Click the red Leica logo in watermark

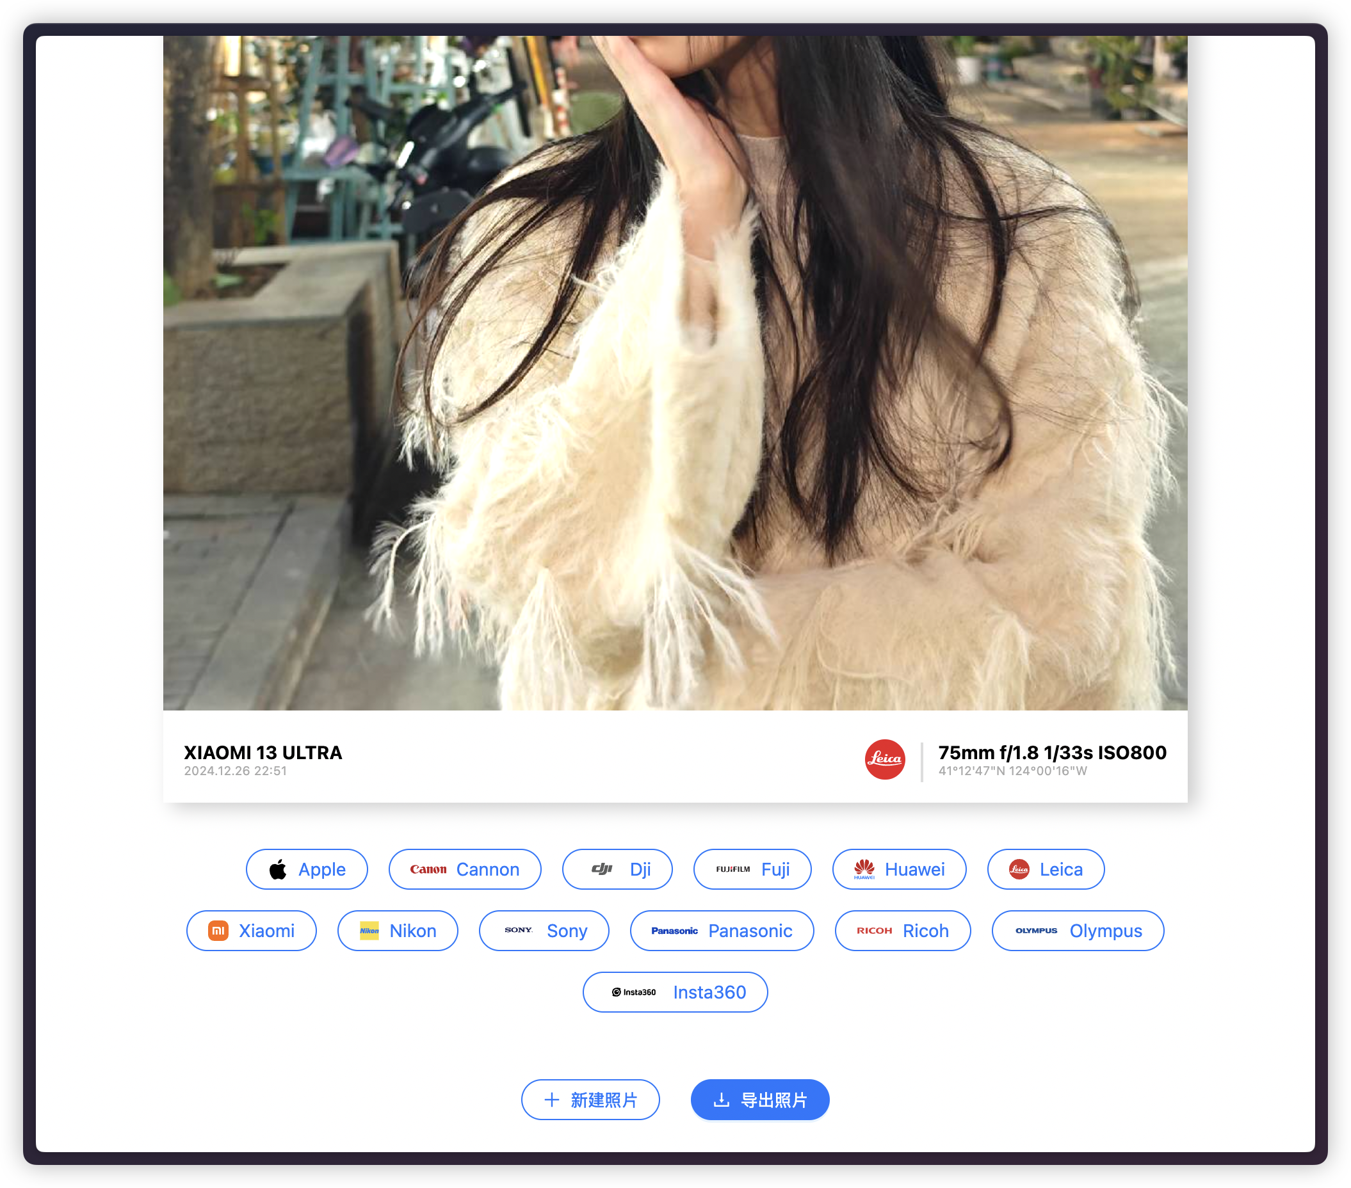click(x=884, y=759)
